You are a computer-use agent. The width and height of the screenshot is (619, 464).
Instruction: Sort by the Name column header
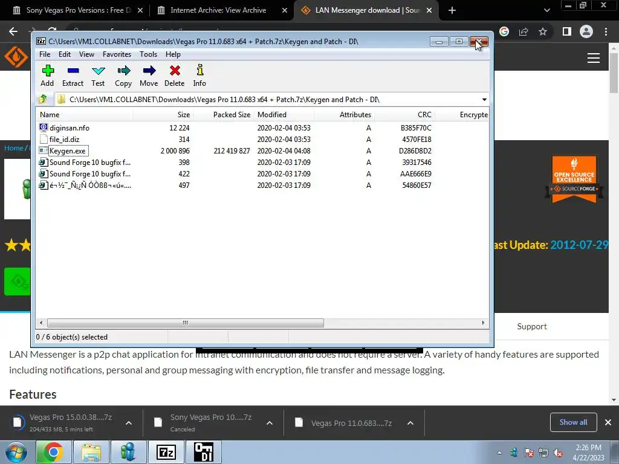click(x=85, y=115)
